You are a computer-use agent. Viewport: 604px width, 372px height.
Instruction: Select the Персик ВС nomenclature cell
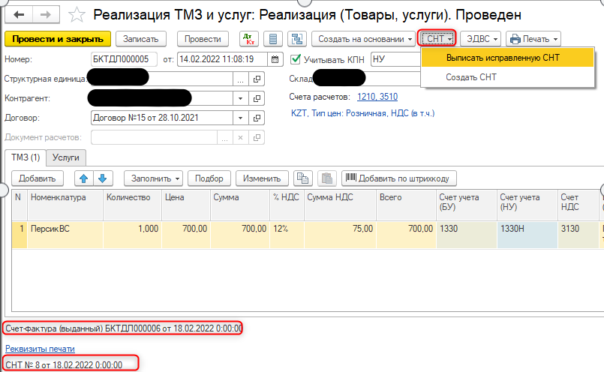(x=65, y=234)
